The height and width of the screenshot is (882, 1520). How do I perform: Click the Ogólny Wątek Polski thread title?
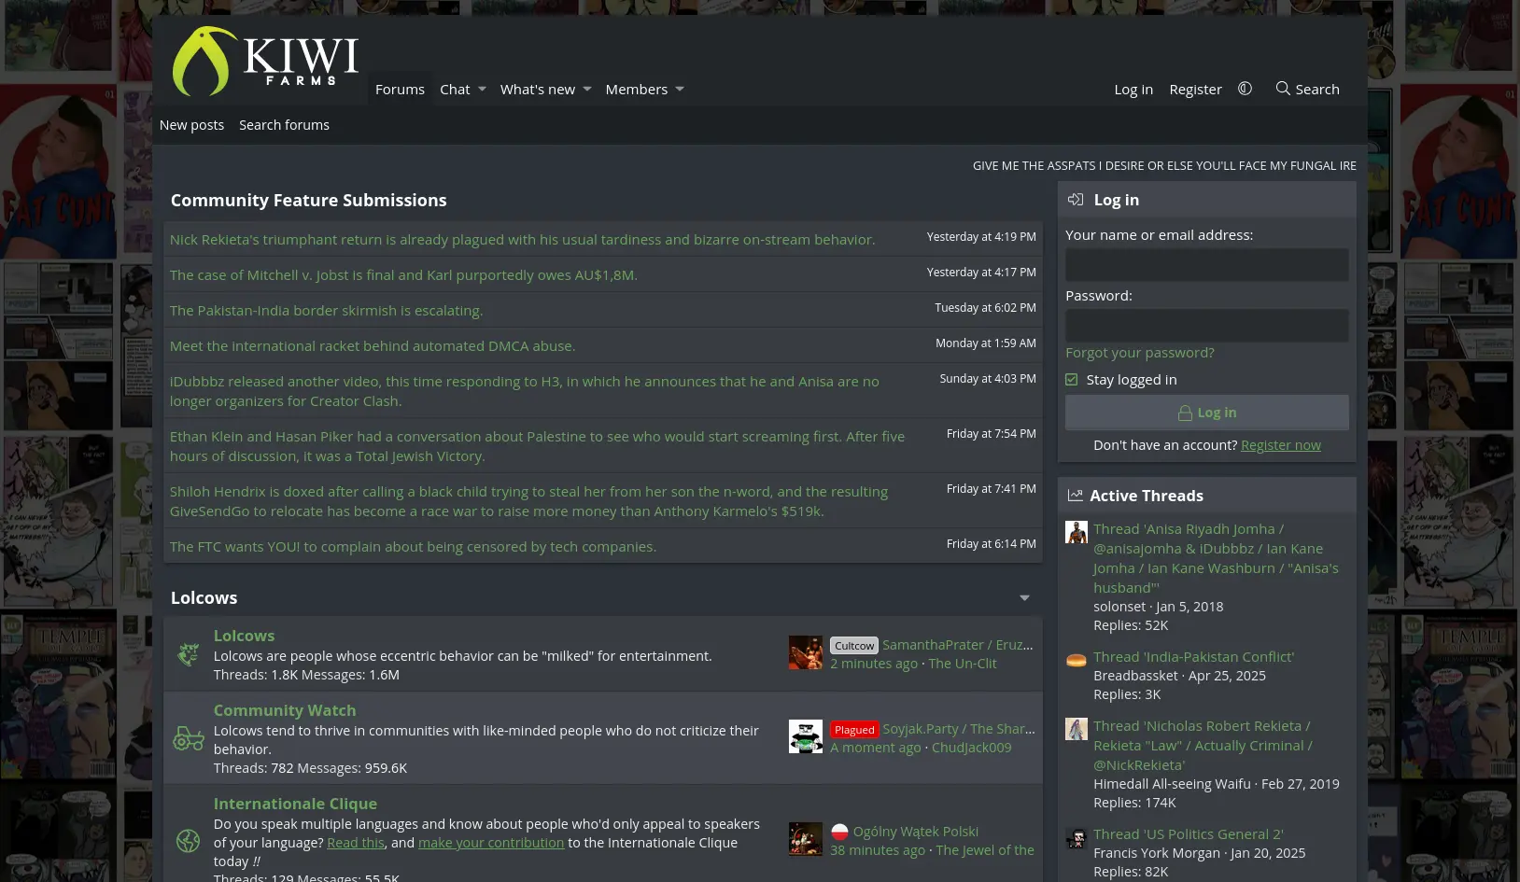pyautogui.click(x=915, y=832)
